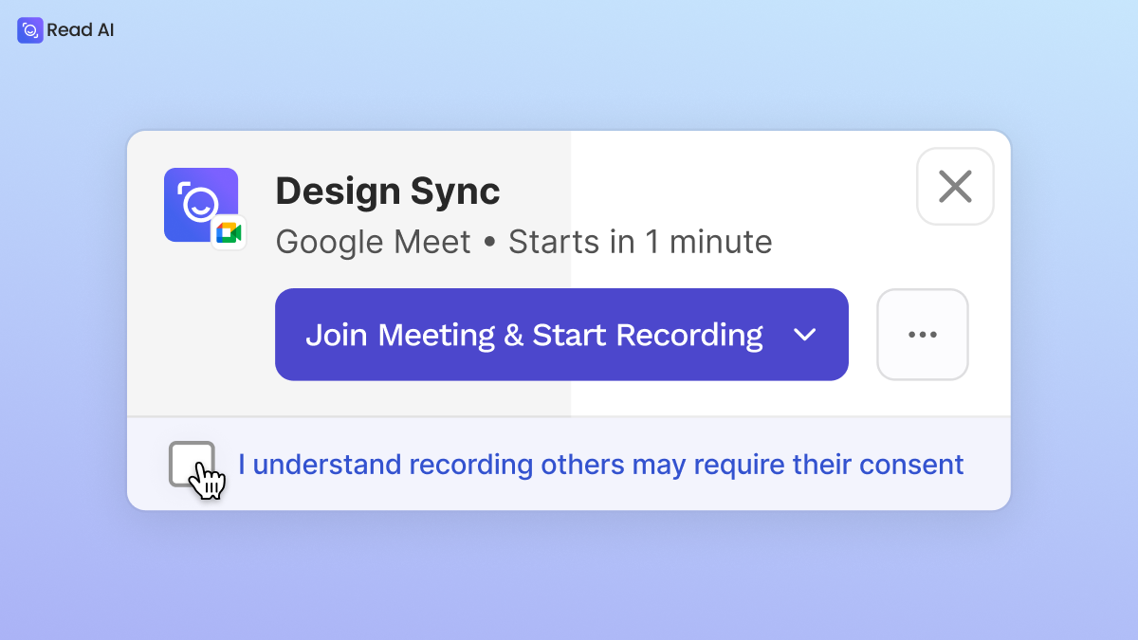Click the Read AI logo icon top-left
Image resolution: width=1138 pixels, height=640 pixels.
[x=30, y=30]
